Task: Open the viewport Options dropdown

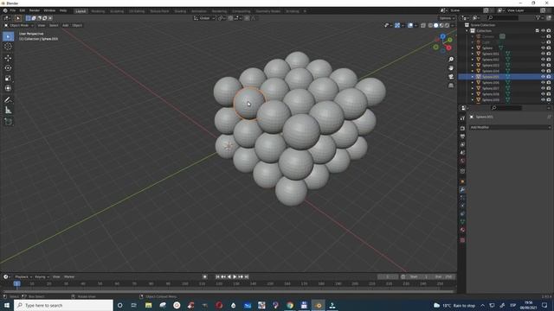Action: pyautogui.click(x=447, y=18)
